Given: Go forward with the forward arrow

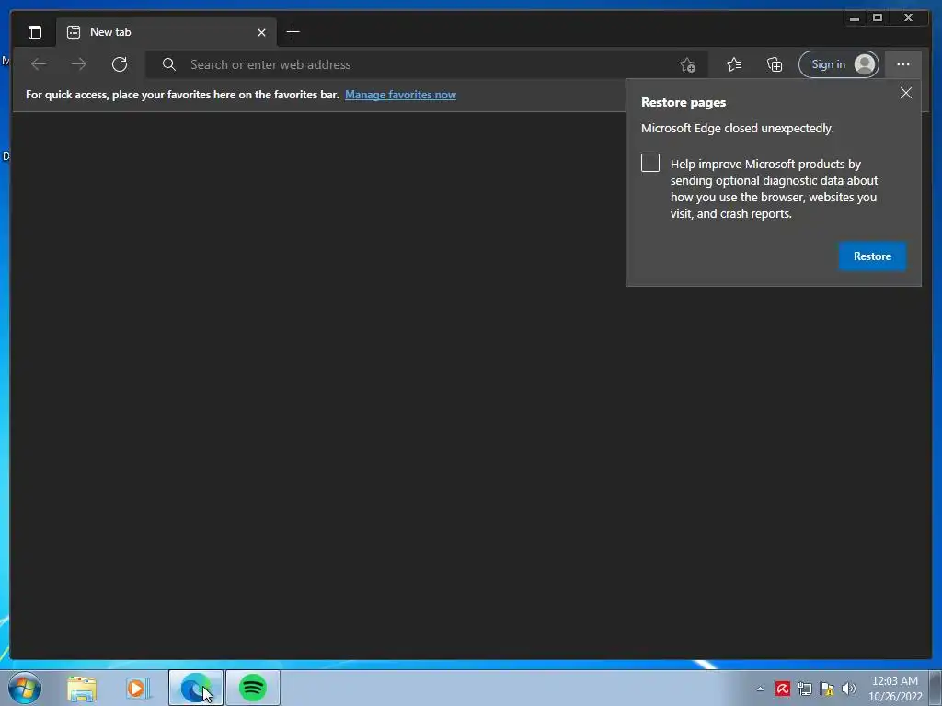Looking at the screenshot, I should [79, 64].
